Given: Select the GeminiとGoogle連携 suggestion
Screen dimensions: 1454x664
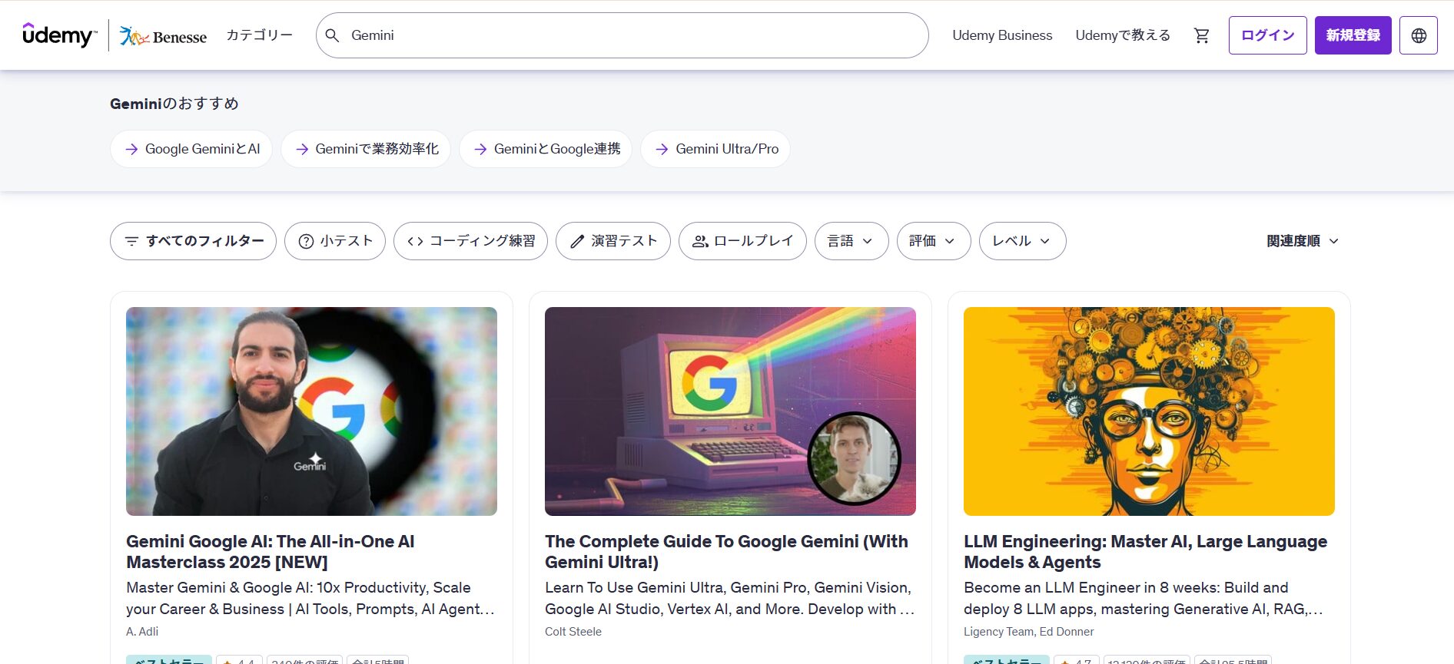Looking at the screenshot, I should [546, 149].
